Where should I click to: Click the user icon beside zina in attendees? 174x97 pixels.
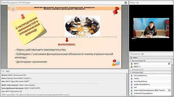coord(132,87)
